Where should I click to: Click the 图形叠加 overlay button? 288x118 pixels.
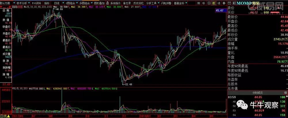(99, 3)
